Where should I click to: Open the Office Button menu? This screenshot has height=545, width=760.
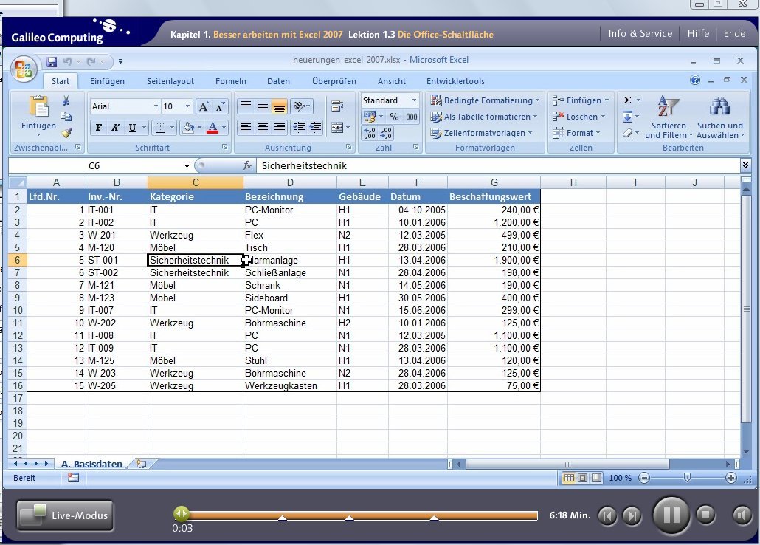point(24,69)
